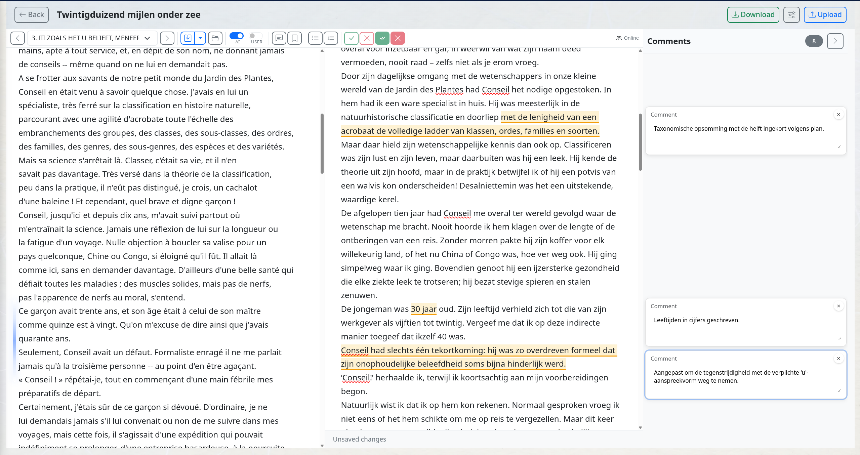
Task: Collapse the Comments panel with chevron
Action: coord(835,41)
